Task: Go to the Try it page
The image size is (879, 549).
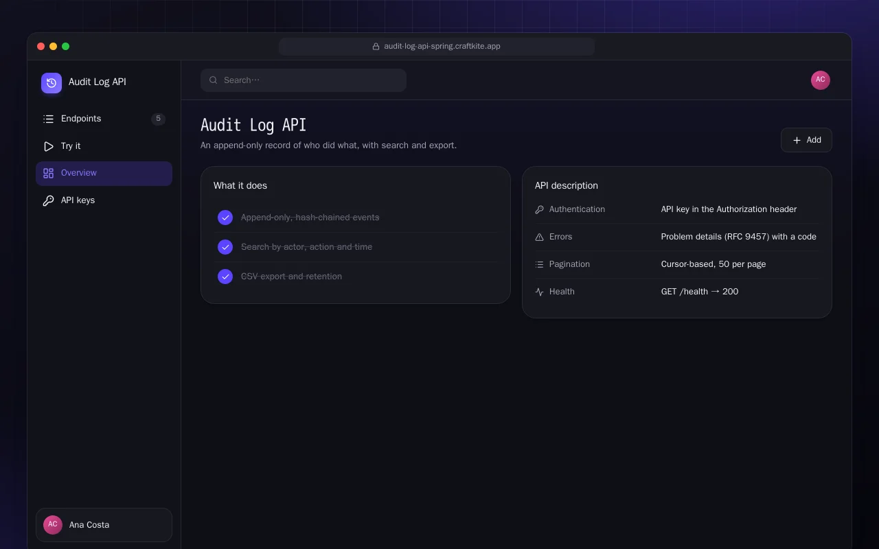Action: (104, 146)
